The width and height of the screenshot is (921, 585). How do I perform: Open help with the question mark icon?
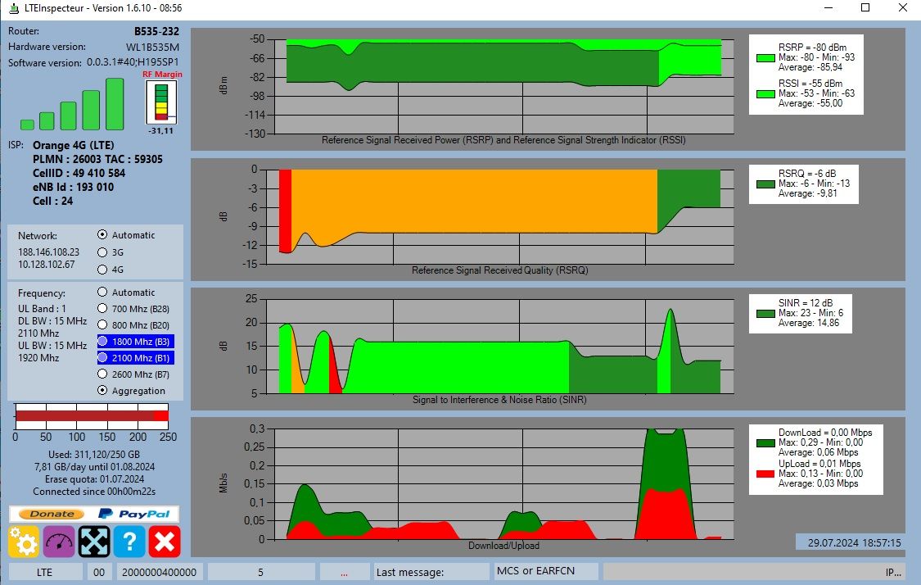click(x=129, y=541)
